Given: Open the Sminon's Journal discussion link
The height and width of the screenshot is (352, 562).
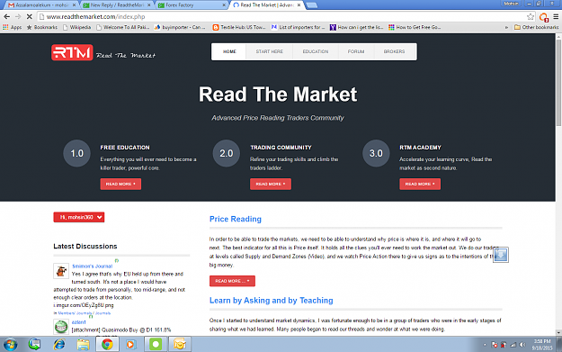Looking at the screenshot, I should [92, 266].
